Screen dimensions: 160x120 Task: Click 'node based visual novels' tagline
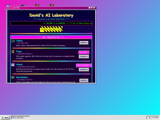(x=26, y=67)
